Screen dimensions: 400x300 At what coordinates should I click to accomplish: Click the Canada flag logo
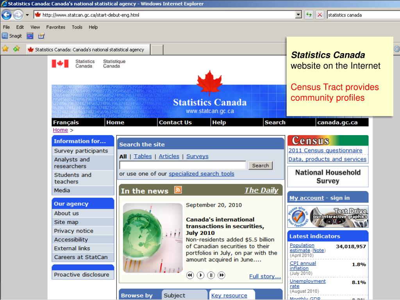click(60, 64)
